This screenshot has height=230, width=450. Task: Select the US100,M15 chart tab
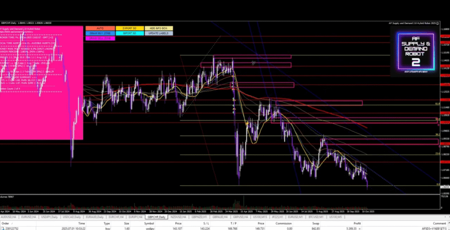click(x=260, y=217)
